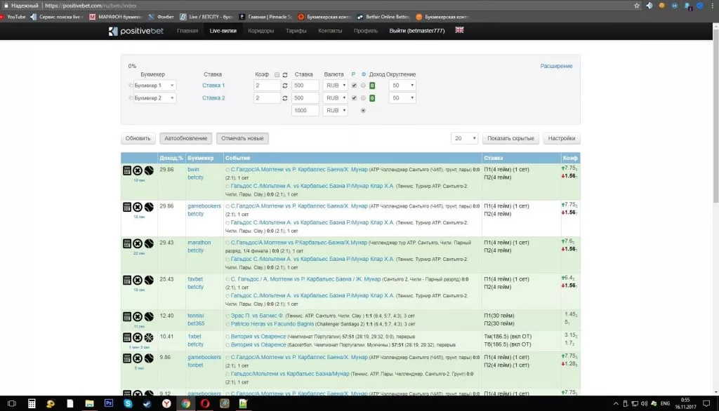Open calculator icon for the bwin row

click(127, 170)
